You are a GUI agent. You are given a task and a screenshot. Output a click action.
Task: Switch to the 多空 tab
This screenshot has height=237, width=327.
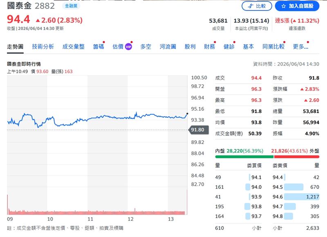coord(146,47)
